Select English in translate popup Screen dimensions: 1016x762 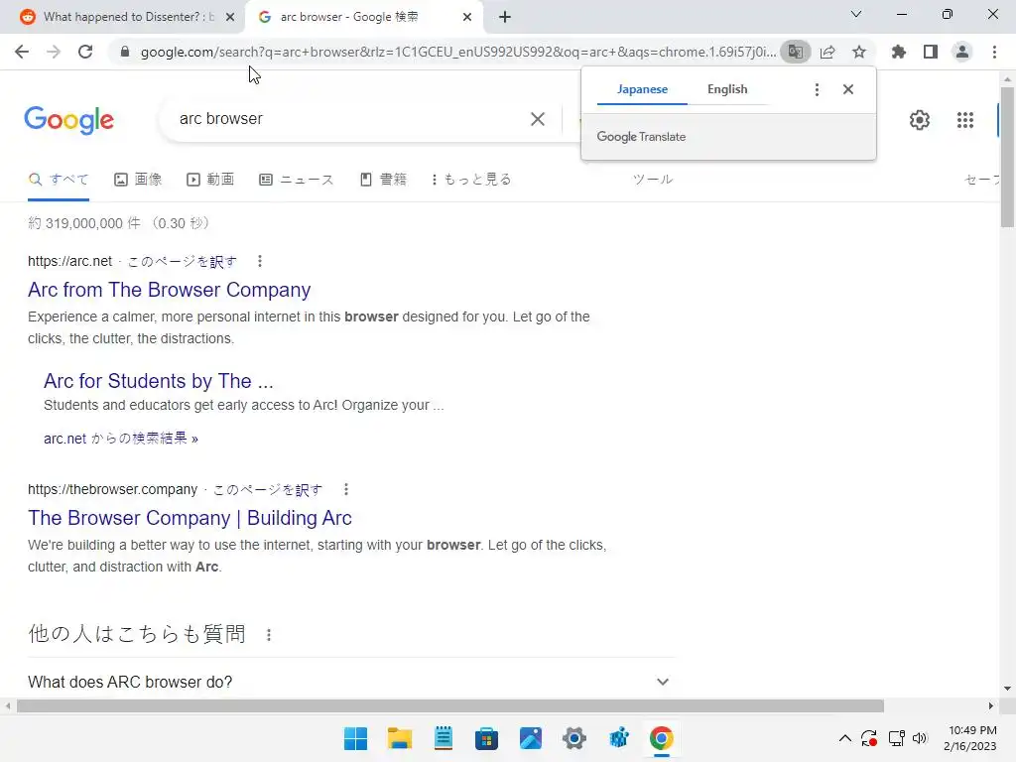(x=727, y=89)
